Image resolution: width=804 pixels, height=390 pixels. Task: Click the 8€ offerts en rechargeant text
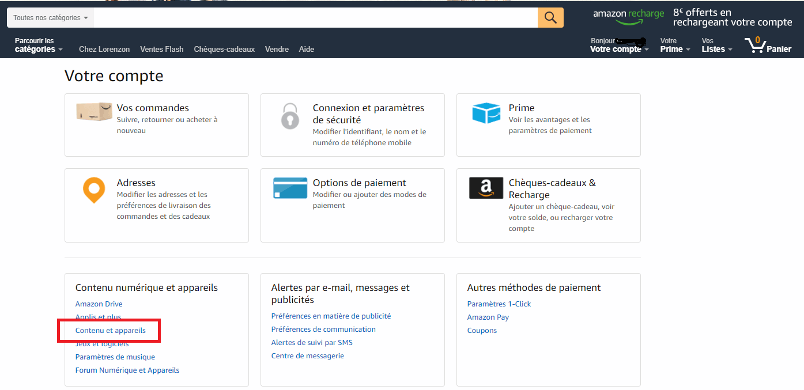pyautogui.click(x=733, y=17)
